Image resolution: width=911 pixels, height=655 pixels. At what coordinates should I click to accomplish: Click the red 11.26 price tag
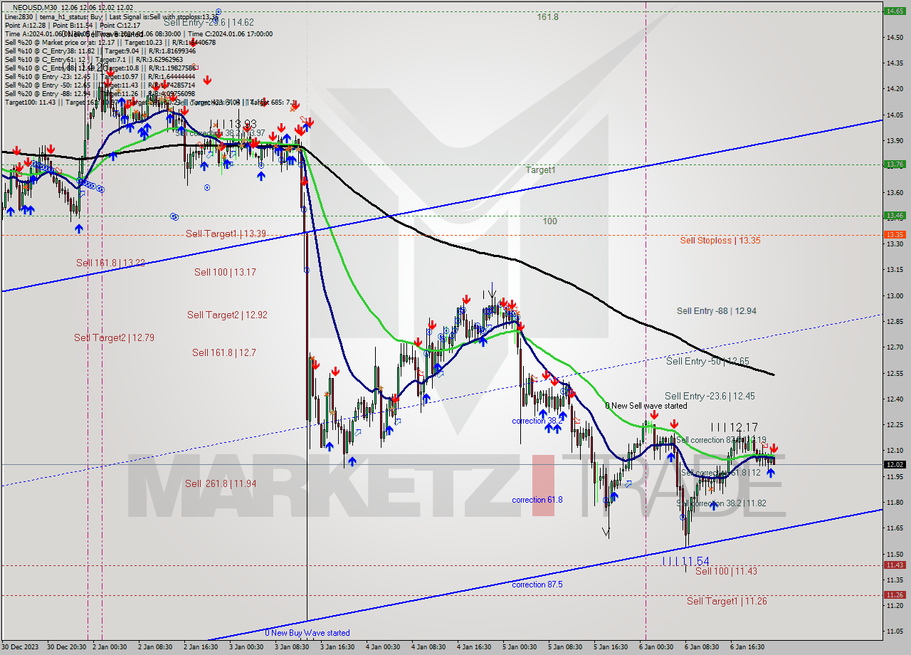[x=894, y=594]
